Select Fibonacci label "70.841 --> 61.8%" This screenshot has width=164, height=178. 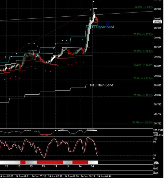[x=143, y=78]
